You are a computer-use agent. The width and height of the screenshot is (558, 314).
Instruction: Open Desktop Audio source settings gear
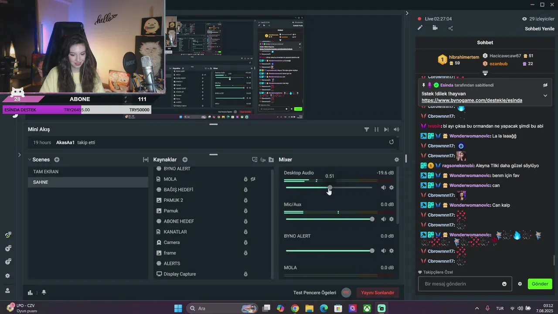point(391,188)
